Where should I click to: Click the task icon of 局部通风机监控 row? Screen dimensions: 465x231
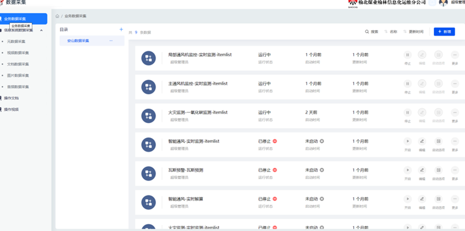click(149, 58)
